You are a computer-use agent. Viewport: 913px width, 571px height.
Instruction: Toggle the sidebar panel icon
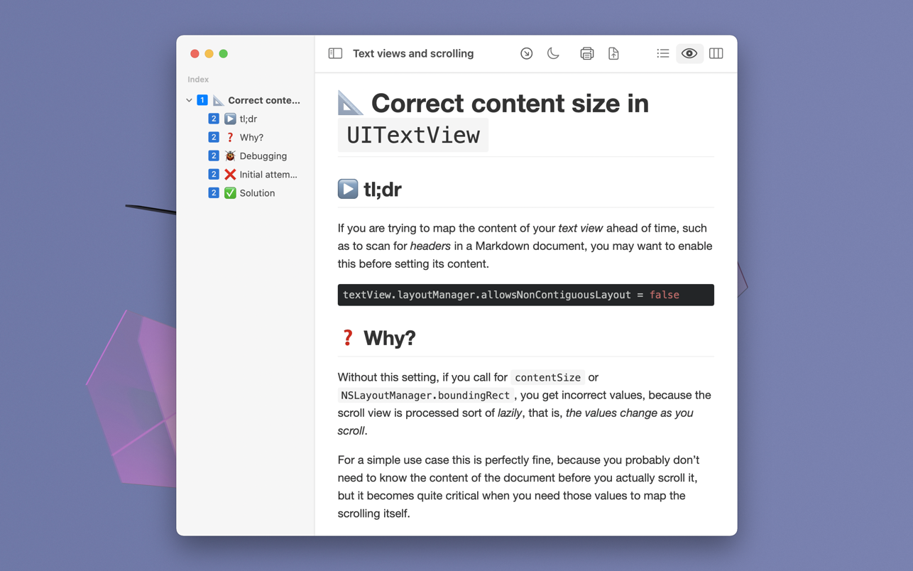335,54
